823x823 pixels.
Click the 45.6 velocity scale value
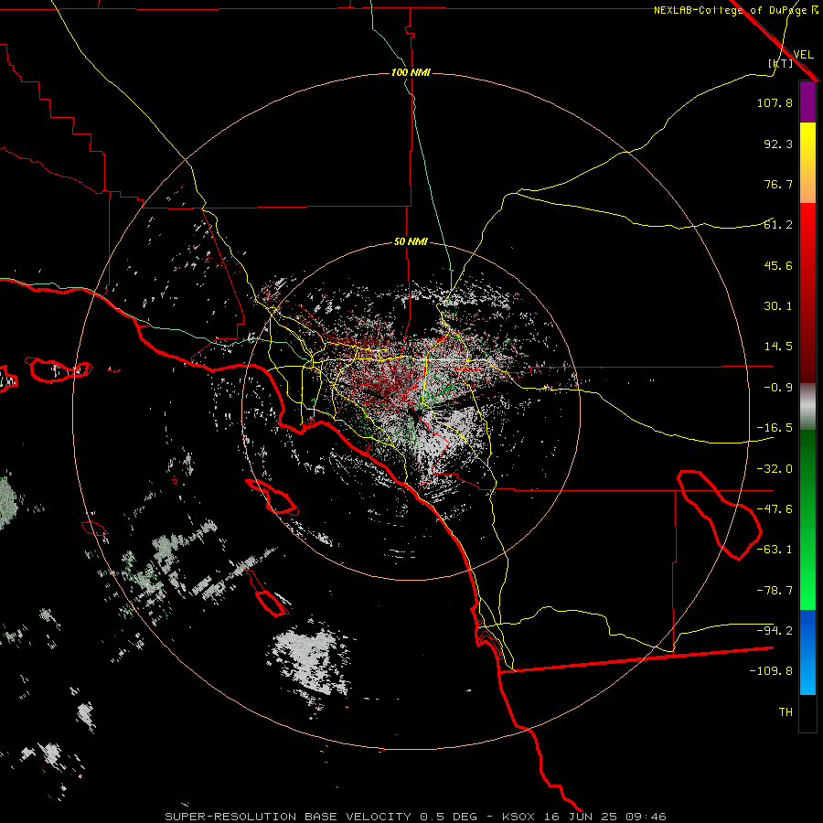[x=778, y=265]
